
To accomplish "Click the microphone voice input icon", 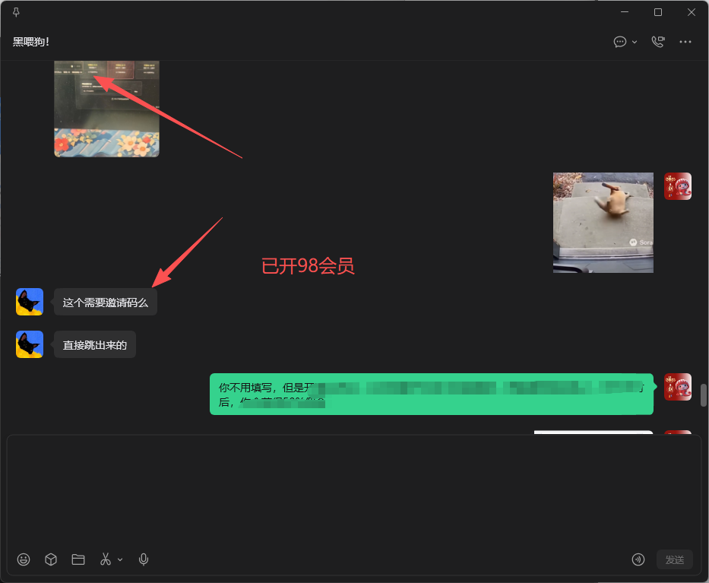I will click(x=144, y=559).
